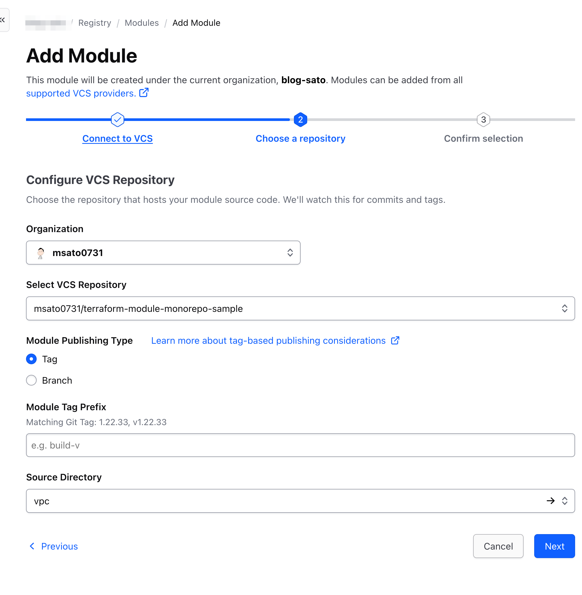Screen dimensions: 582x595
Task: Navigate to Registry in the breadcrumb
Action: click(95, 23)
